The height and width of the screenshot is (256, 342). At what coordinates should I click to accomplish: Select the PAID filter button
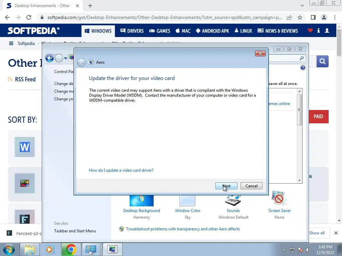(318, 117)
